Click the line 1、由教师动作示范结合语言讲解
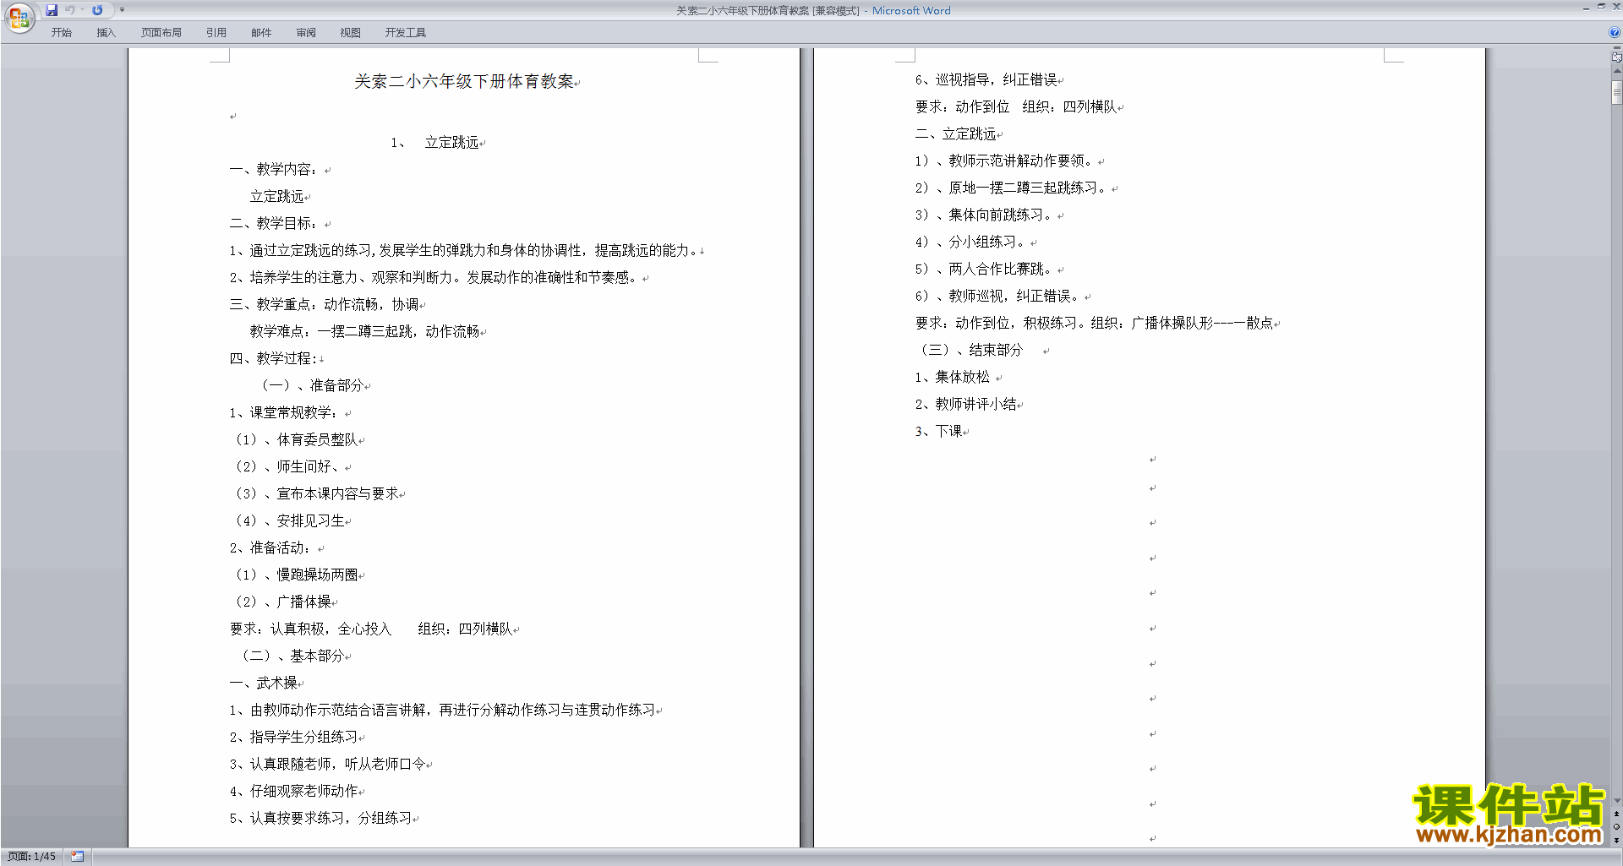 (x=443, y=710)
